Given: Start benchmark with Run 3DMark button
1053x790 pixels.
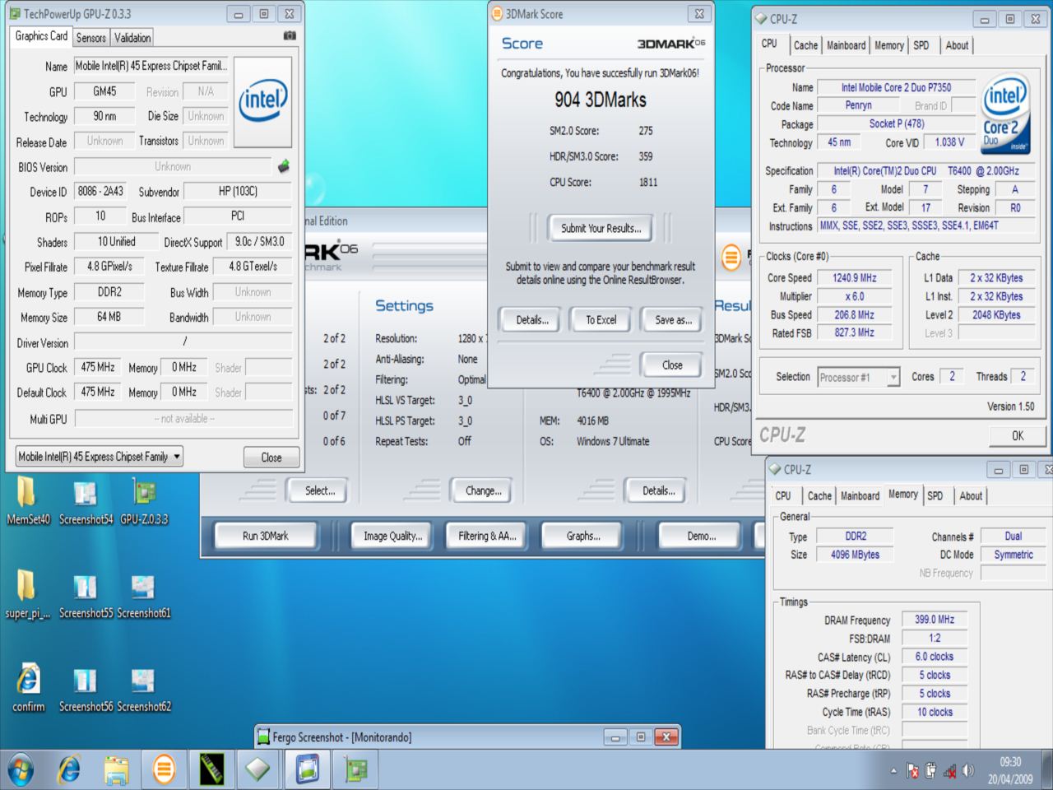Looking at the screenshot, I should coord(265,536).
